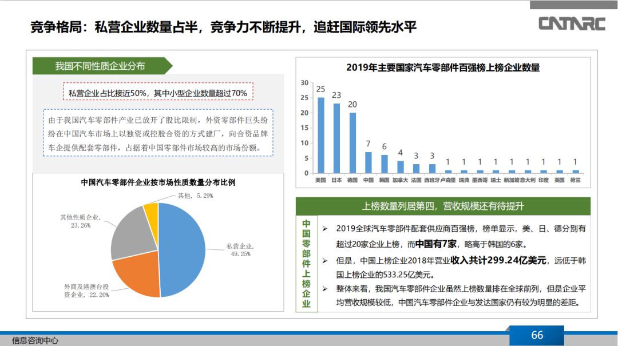Click the axis label 日本
Image resolution: width=618 pixels, height=346 pixels.
pyautogui.click(x=336, y=180)
